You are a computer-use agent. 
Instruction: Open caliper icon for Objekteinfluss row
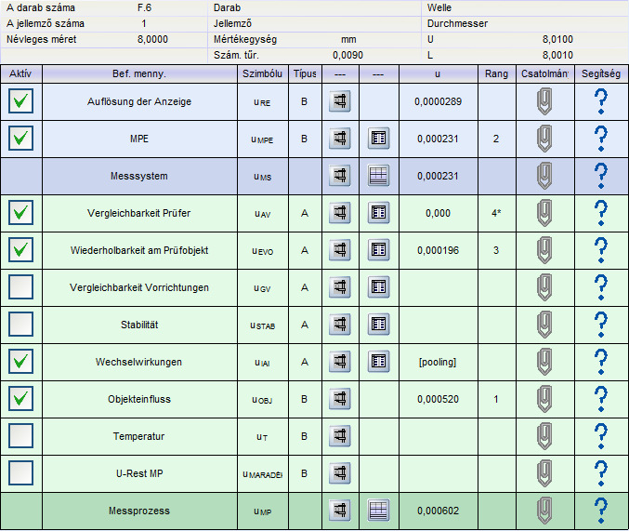tap(340, 399)
